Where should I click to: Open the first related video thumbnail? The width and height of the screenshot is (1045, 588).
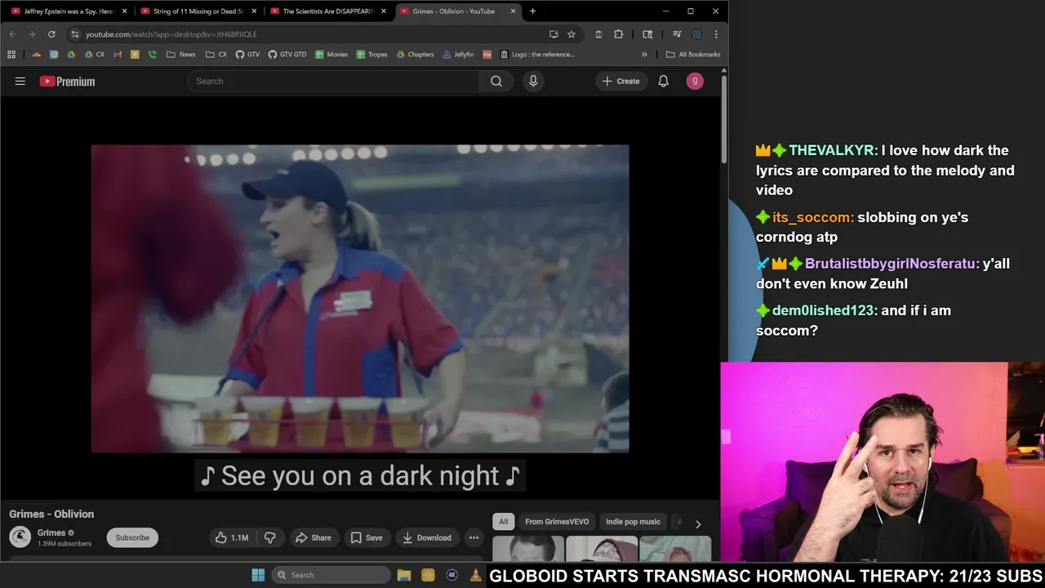528,549
